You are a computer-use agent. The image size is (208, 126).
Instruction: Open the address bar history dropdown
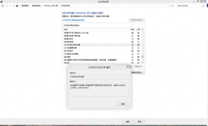169,6
